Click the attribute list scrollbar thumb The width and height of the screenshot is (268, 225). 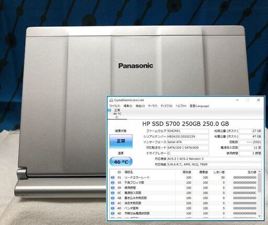click(x=260, y=183)
